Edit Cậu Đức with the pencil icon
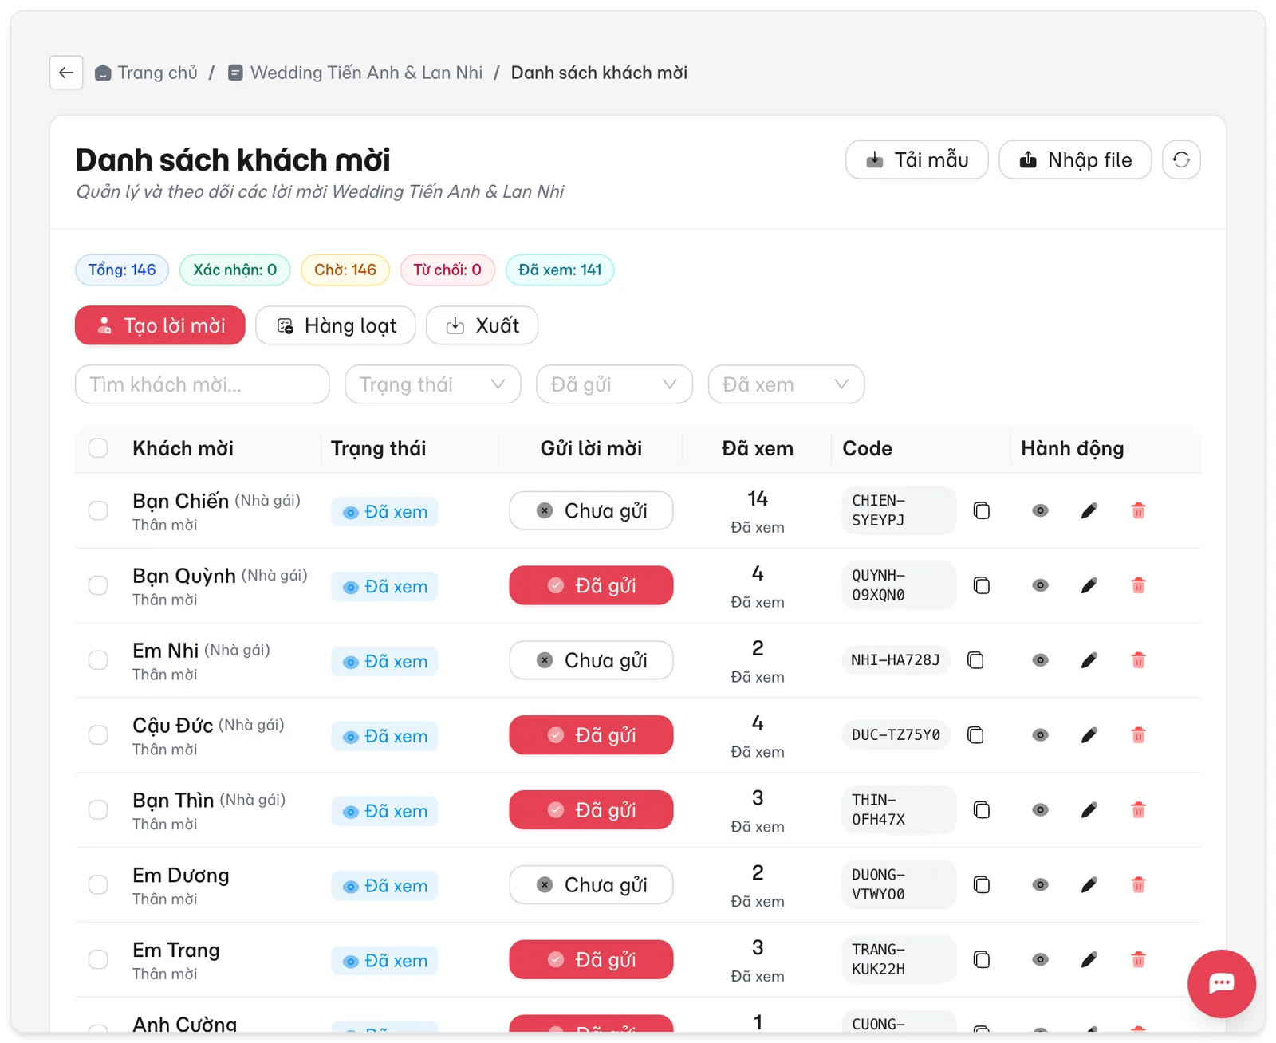Screen dimensions: 1276x1043 coord(1089,735)
